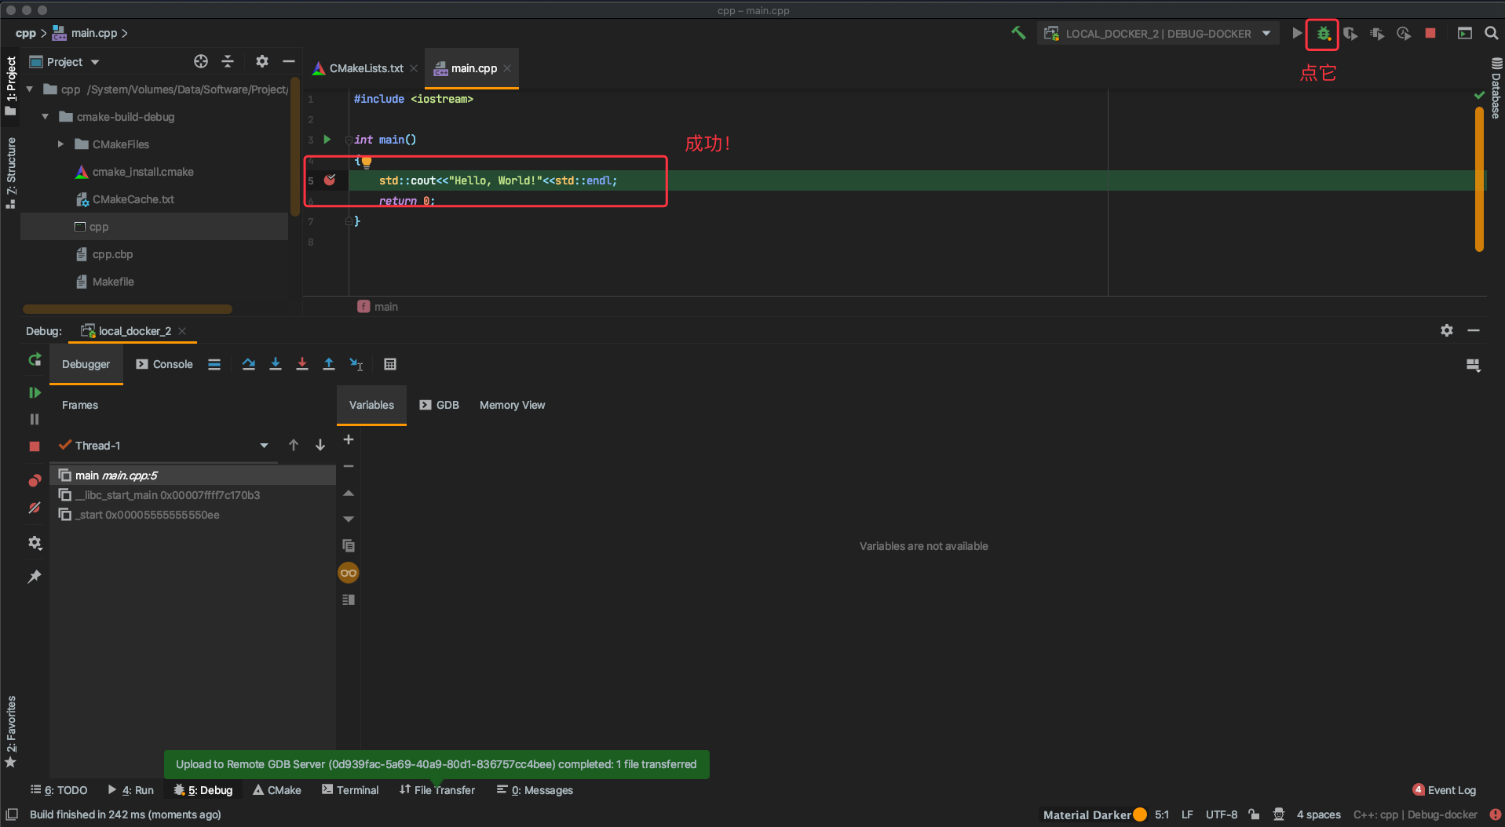Screen dimensions: 1505x827
Task: Stop the running process in toolbar
Action: (1430, 33)
